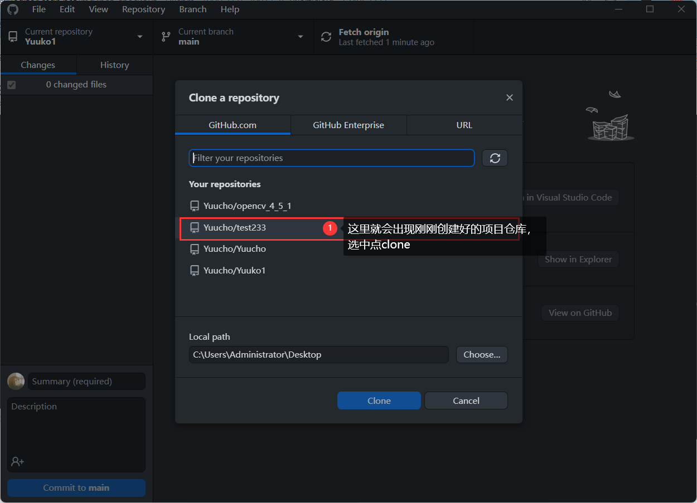This screenshot has height=503, width=697.
Task: Close the Clone a repository dialog
Action: (x=509, y=97)
